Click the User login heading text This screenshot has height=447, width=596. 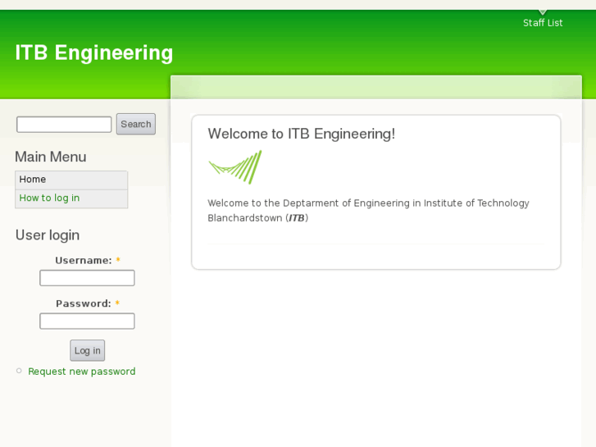(48, 235)
